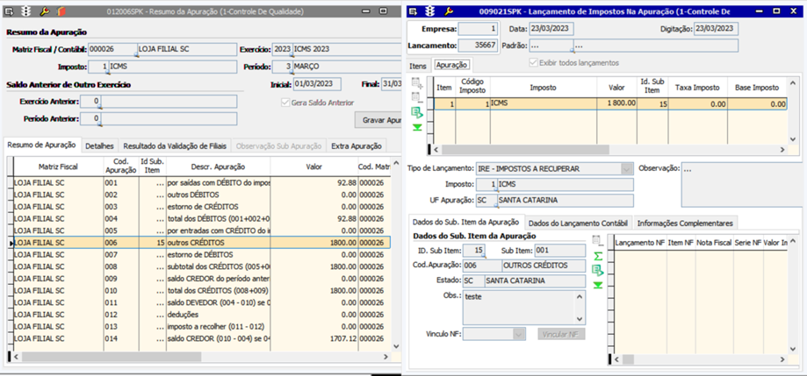The image size is (807, 376).
Task: Open the Tipo de Lançamento dropdown
Action: point(626,168)
